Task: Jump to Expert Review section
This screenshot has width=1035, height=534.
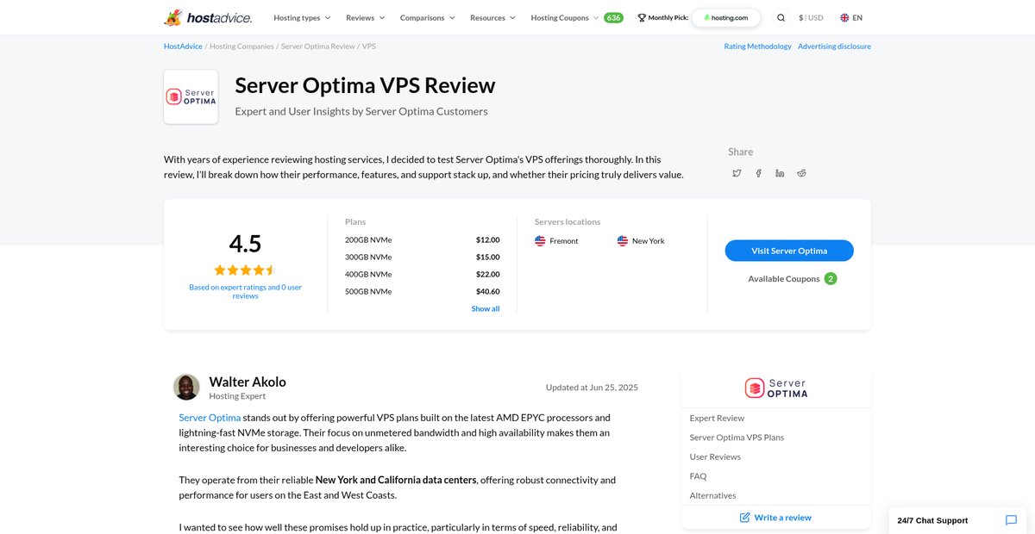Action: click(x=717, y=419)
